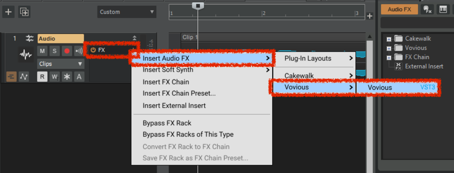Open the Instruments piano-keys browser tab
454x173 pixels.
[x=443, y=9]
